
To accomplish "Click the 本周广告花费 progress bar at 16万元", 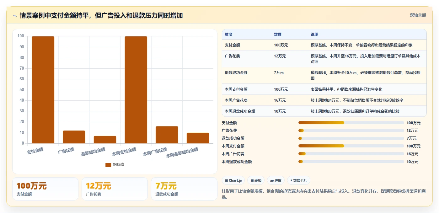I will pos(351,154).
